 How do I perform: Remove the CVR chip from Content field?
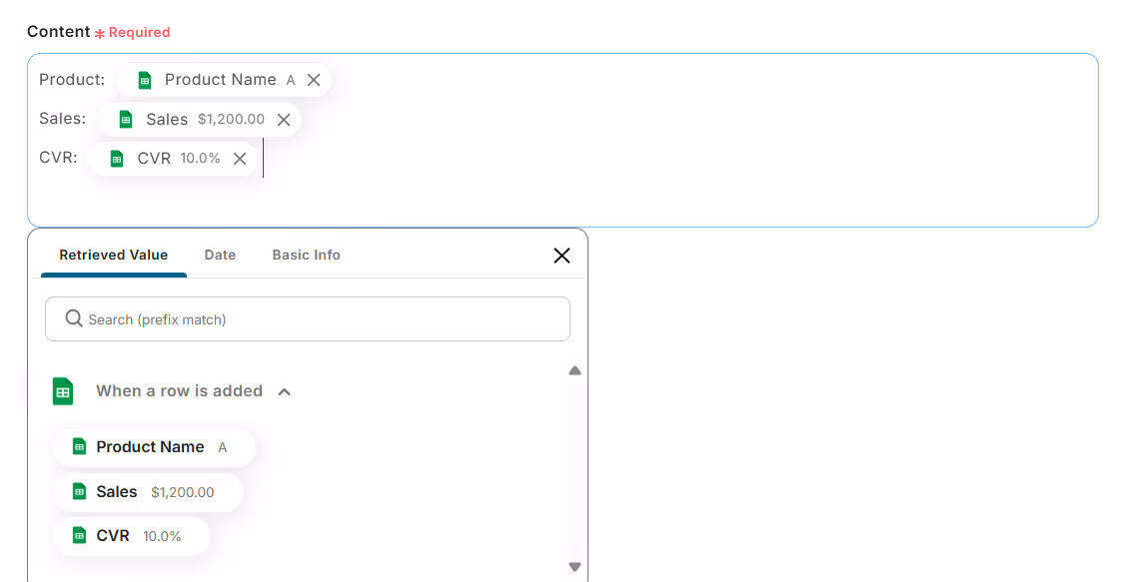click(240, 159)
